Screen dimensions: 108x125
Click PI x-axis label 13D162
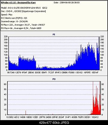[x=79, y=73]
